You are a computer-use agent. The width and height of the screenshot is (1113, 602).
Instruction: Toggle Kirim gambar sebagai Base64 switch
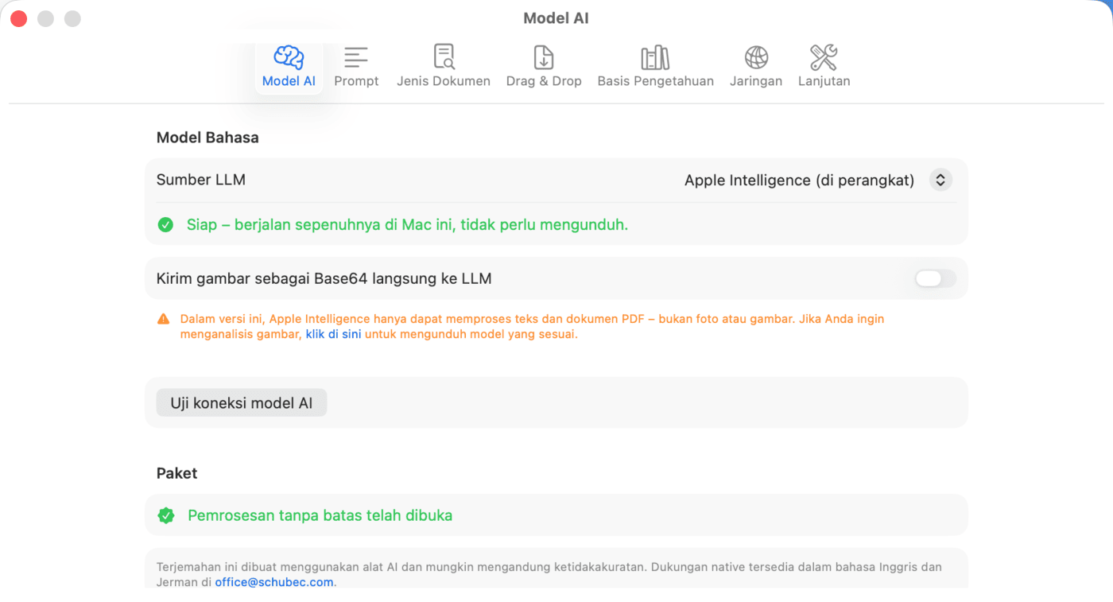coord(935,278)
